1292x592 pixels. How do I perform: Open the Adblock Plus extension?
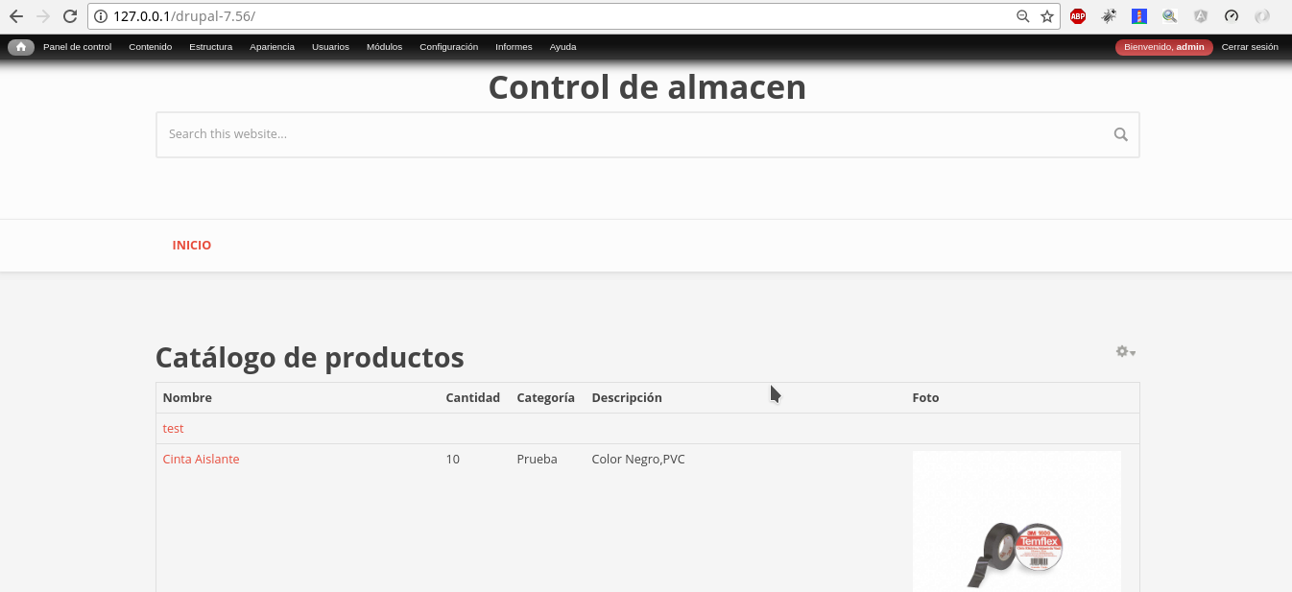[1078, 16]
